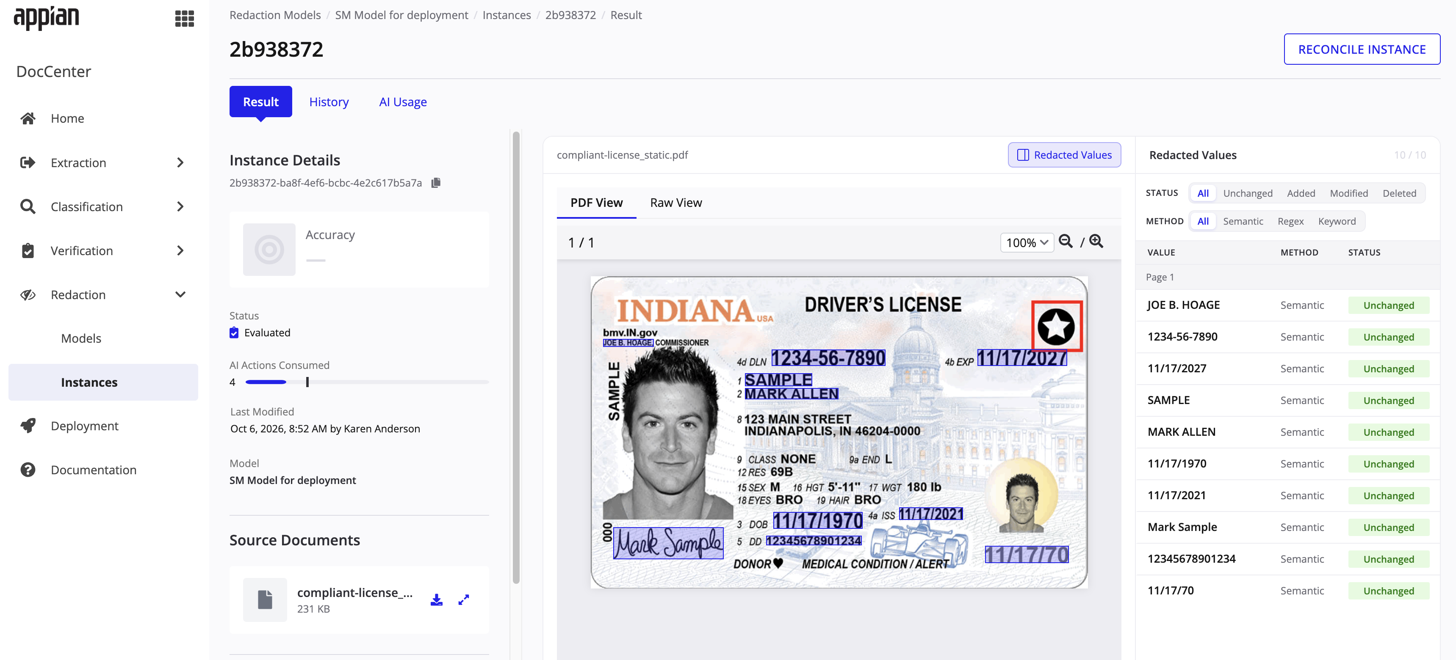This screenshot has height=660, width=1456.
Task: Switch to the AI Usage tab
Action: (402, 102)
